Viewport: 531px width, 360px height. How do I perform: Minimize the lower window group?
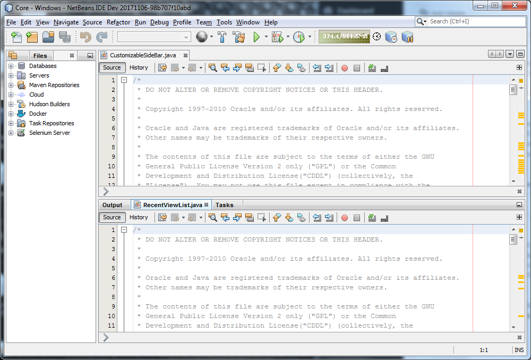(x=519, y=204)
